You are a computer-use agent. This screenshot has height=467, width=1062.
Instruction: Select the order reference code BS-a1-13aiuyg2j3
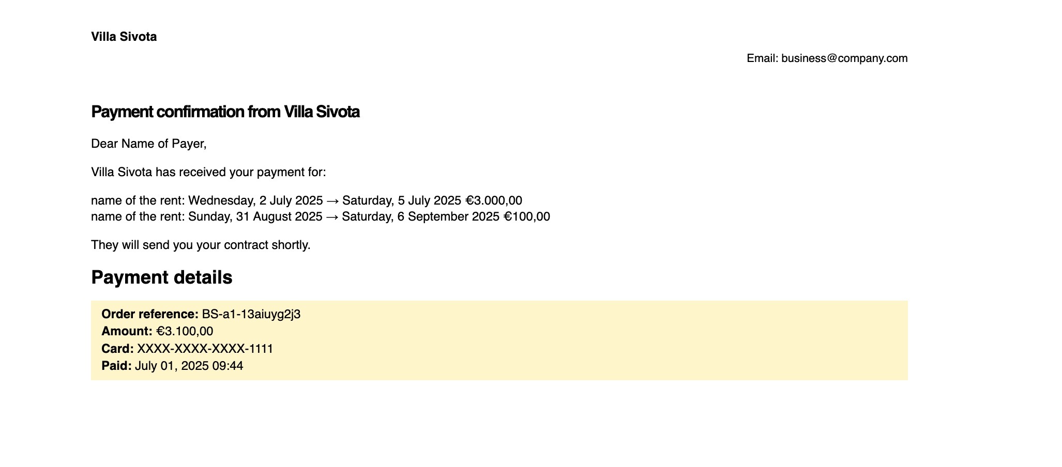(x=251, y=314)
